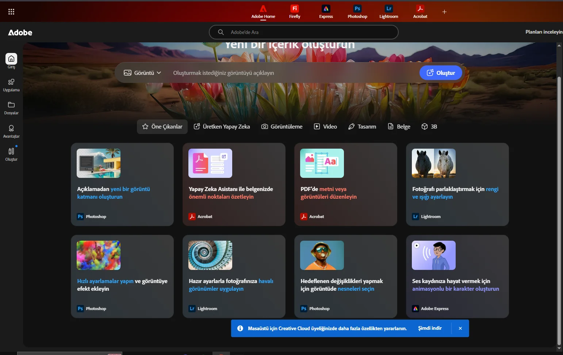Screen dimensions: 563x355
Task: Go to Adobe Home in top bar
Action: (x=263, y=12)
